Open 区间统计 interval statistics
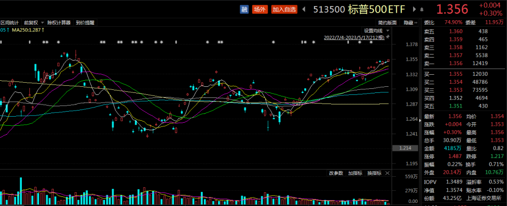The width and height of the screenshot is (507, 206). pyautogui.click(x=9, y=23)
